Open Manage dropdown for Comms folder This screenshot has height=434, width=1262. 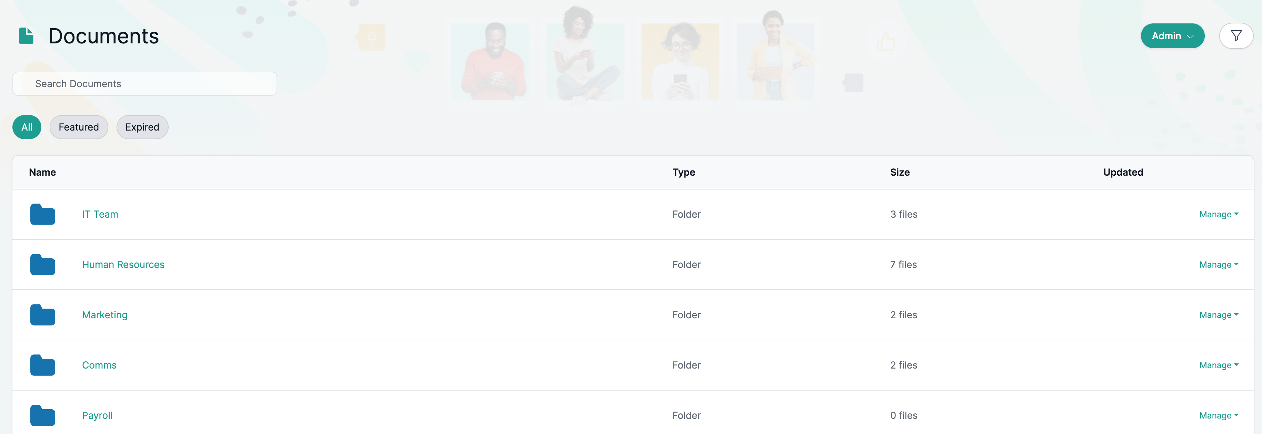point(1219,365)
